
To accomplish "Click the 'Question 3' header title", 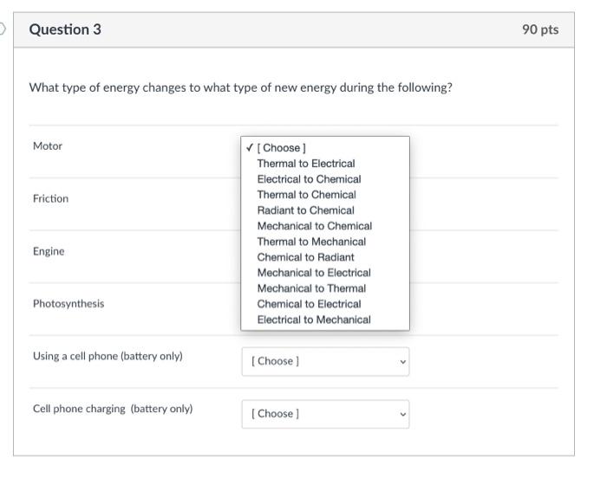I will click(65, 29).
